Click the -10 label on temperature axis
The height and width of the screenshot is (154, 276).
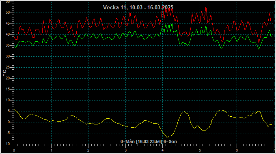[7, 144]
